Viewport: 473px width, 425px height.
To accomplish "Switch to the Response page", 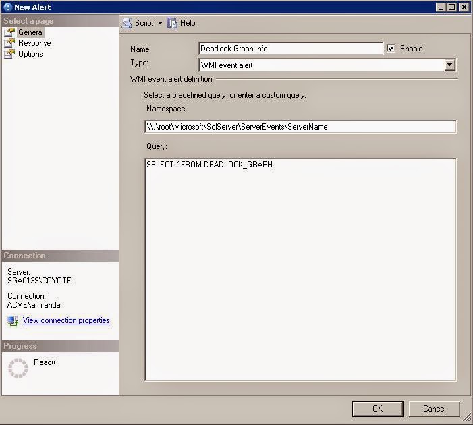I will (34, 43).
